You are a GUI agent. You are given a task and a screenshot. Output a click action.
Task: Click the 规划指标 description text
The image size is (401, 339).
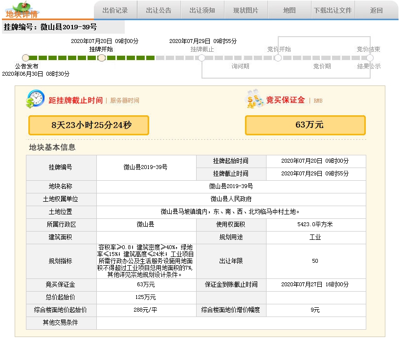click(146, 261)
